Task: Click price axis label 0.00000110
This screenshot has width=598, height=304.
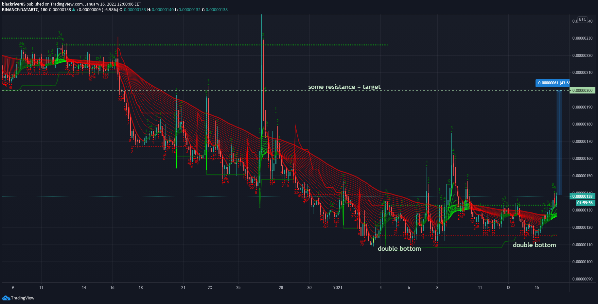Action: (582, 245)
